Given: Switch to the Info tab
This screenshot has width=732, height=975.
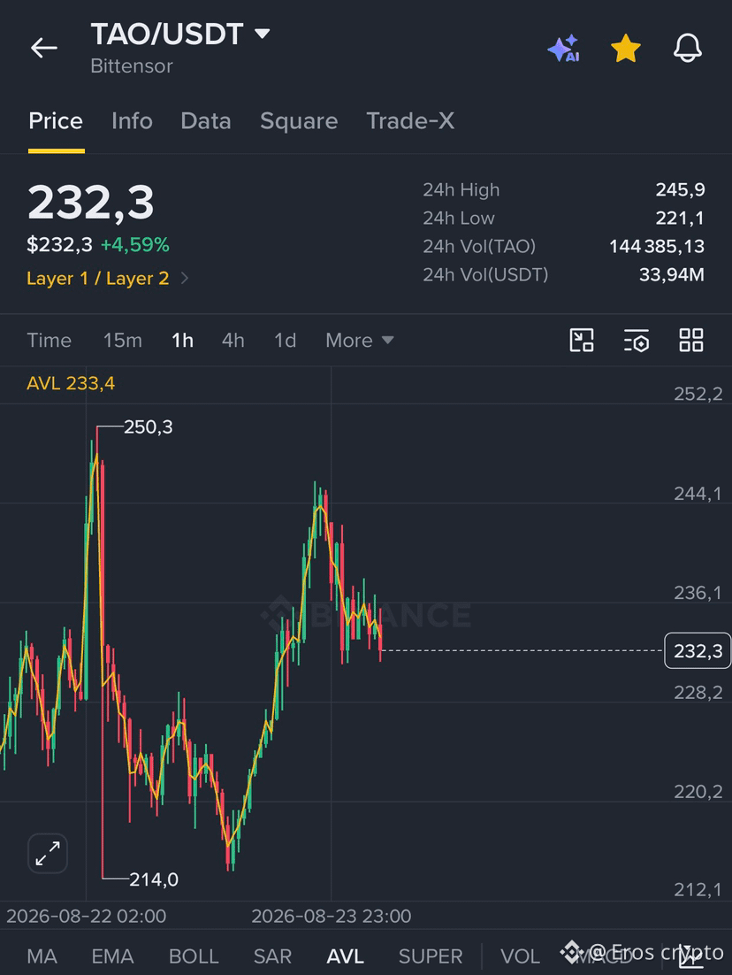Looking at the screenshot, I should [132, 120].
